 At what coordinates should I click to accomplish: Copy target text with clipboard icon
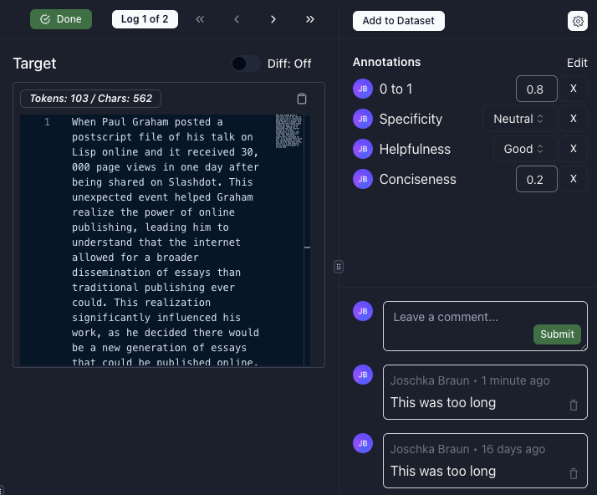coord(302,99)
